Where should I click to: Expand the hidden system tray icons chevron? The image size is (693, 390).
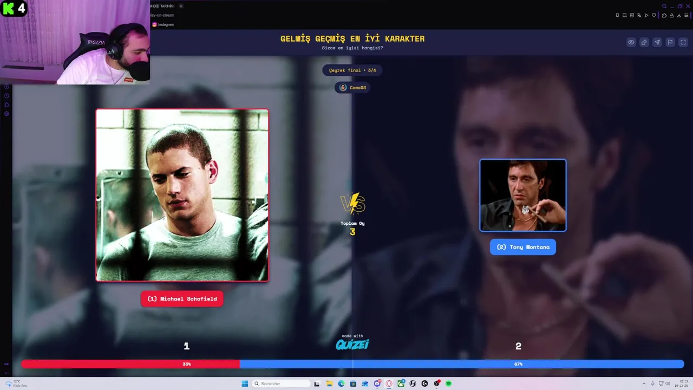(644, 383)
